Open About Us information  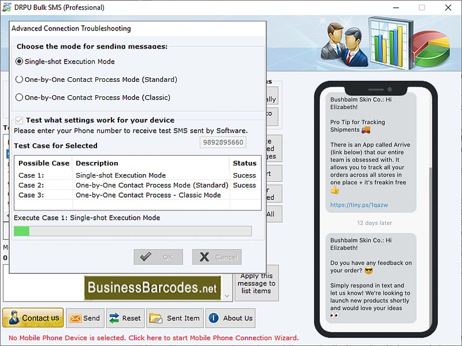pos(230,318)
